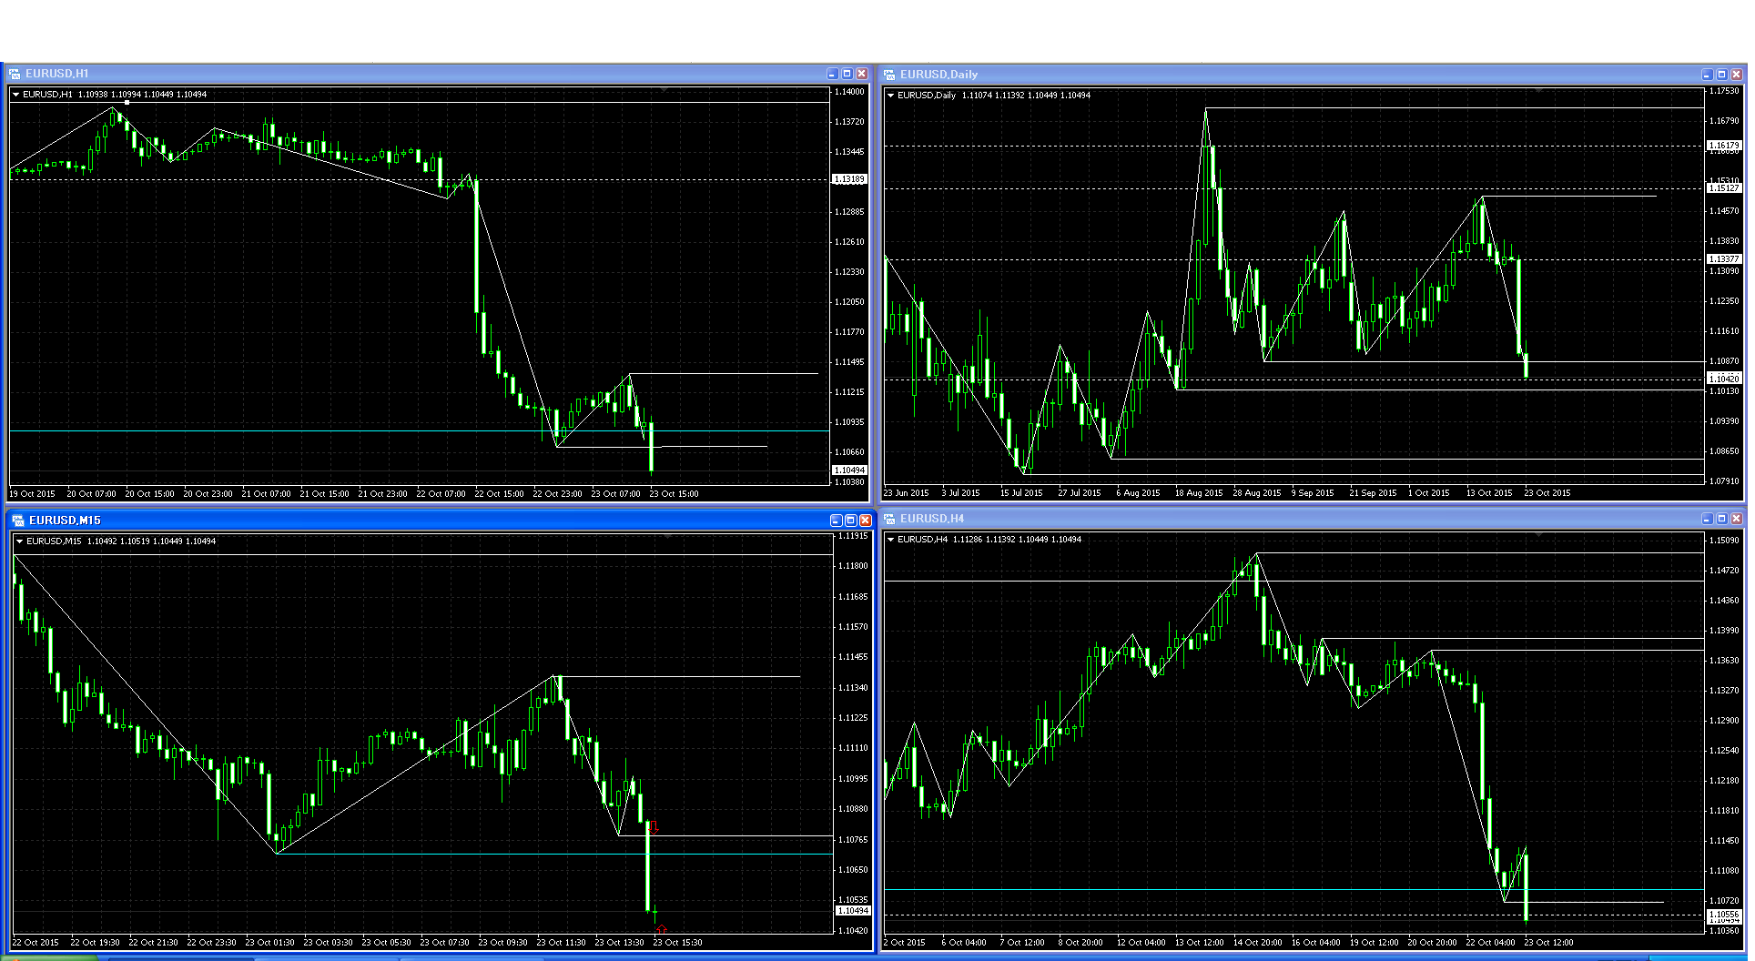The width and height of the screenshot is (1755, 961).
Task: Select the red up arrow on M15 chart
Action: click(661, 928)
